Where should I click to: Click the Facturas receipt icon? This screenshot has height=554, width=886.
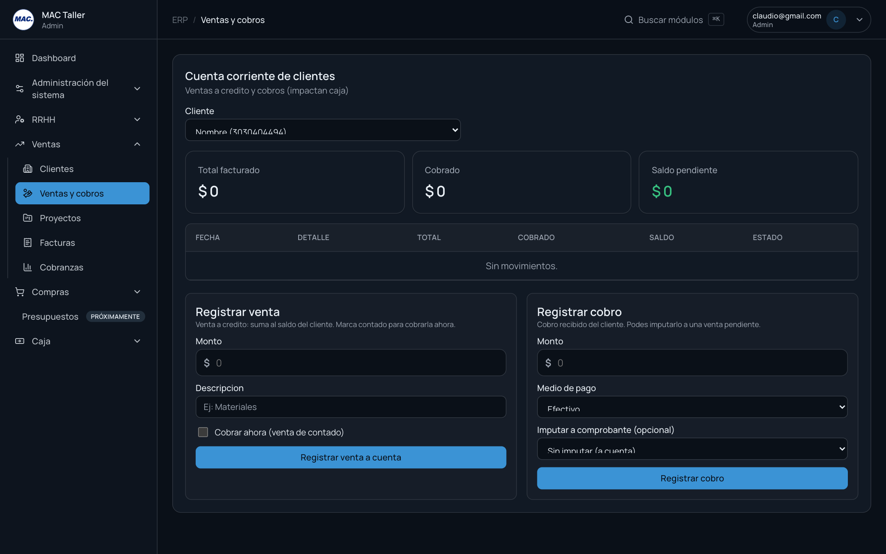pos(27,243)
